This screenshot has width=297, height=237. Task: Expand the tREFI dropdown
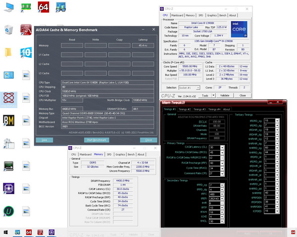click(222, 198)
